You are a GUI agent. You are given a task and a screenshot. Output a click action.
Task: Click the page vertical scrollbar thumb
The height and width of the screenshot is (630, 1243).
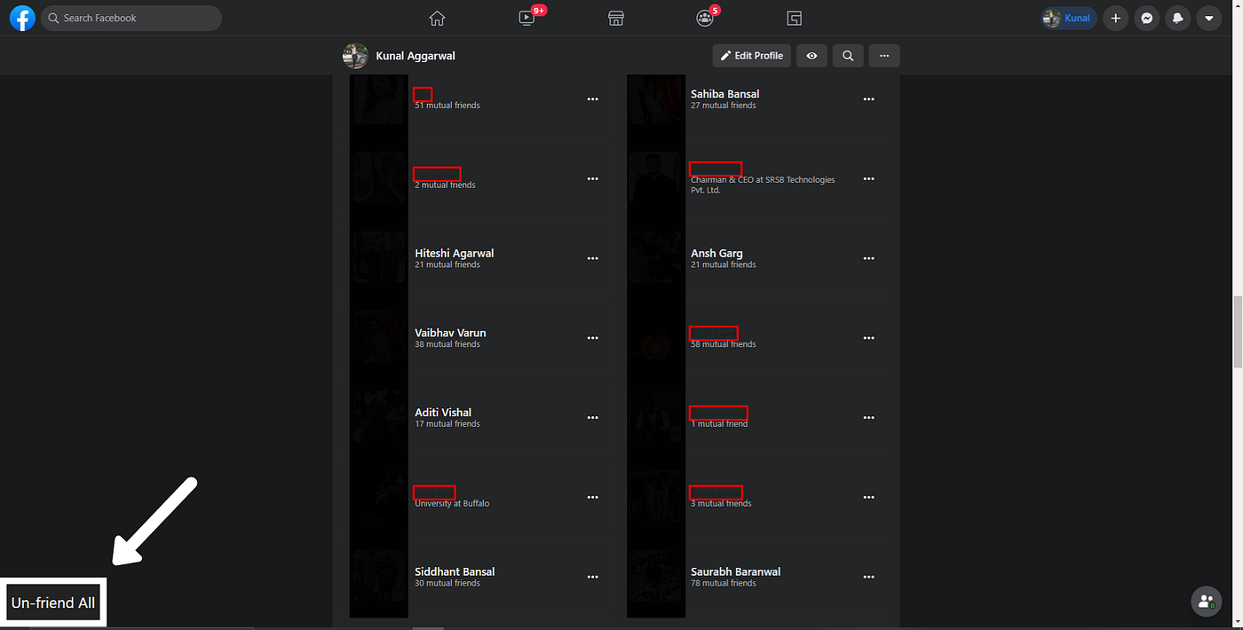point(1238,332)
